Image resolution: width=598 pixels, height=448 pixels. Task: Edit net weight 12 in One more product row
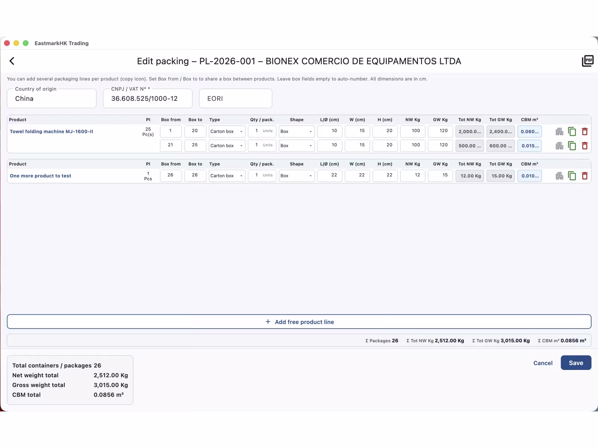pyautogui.click(x=413, y=175)
